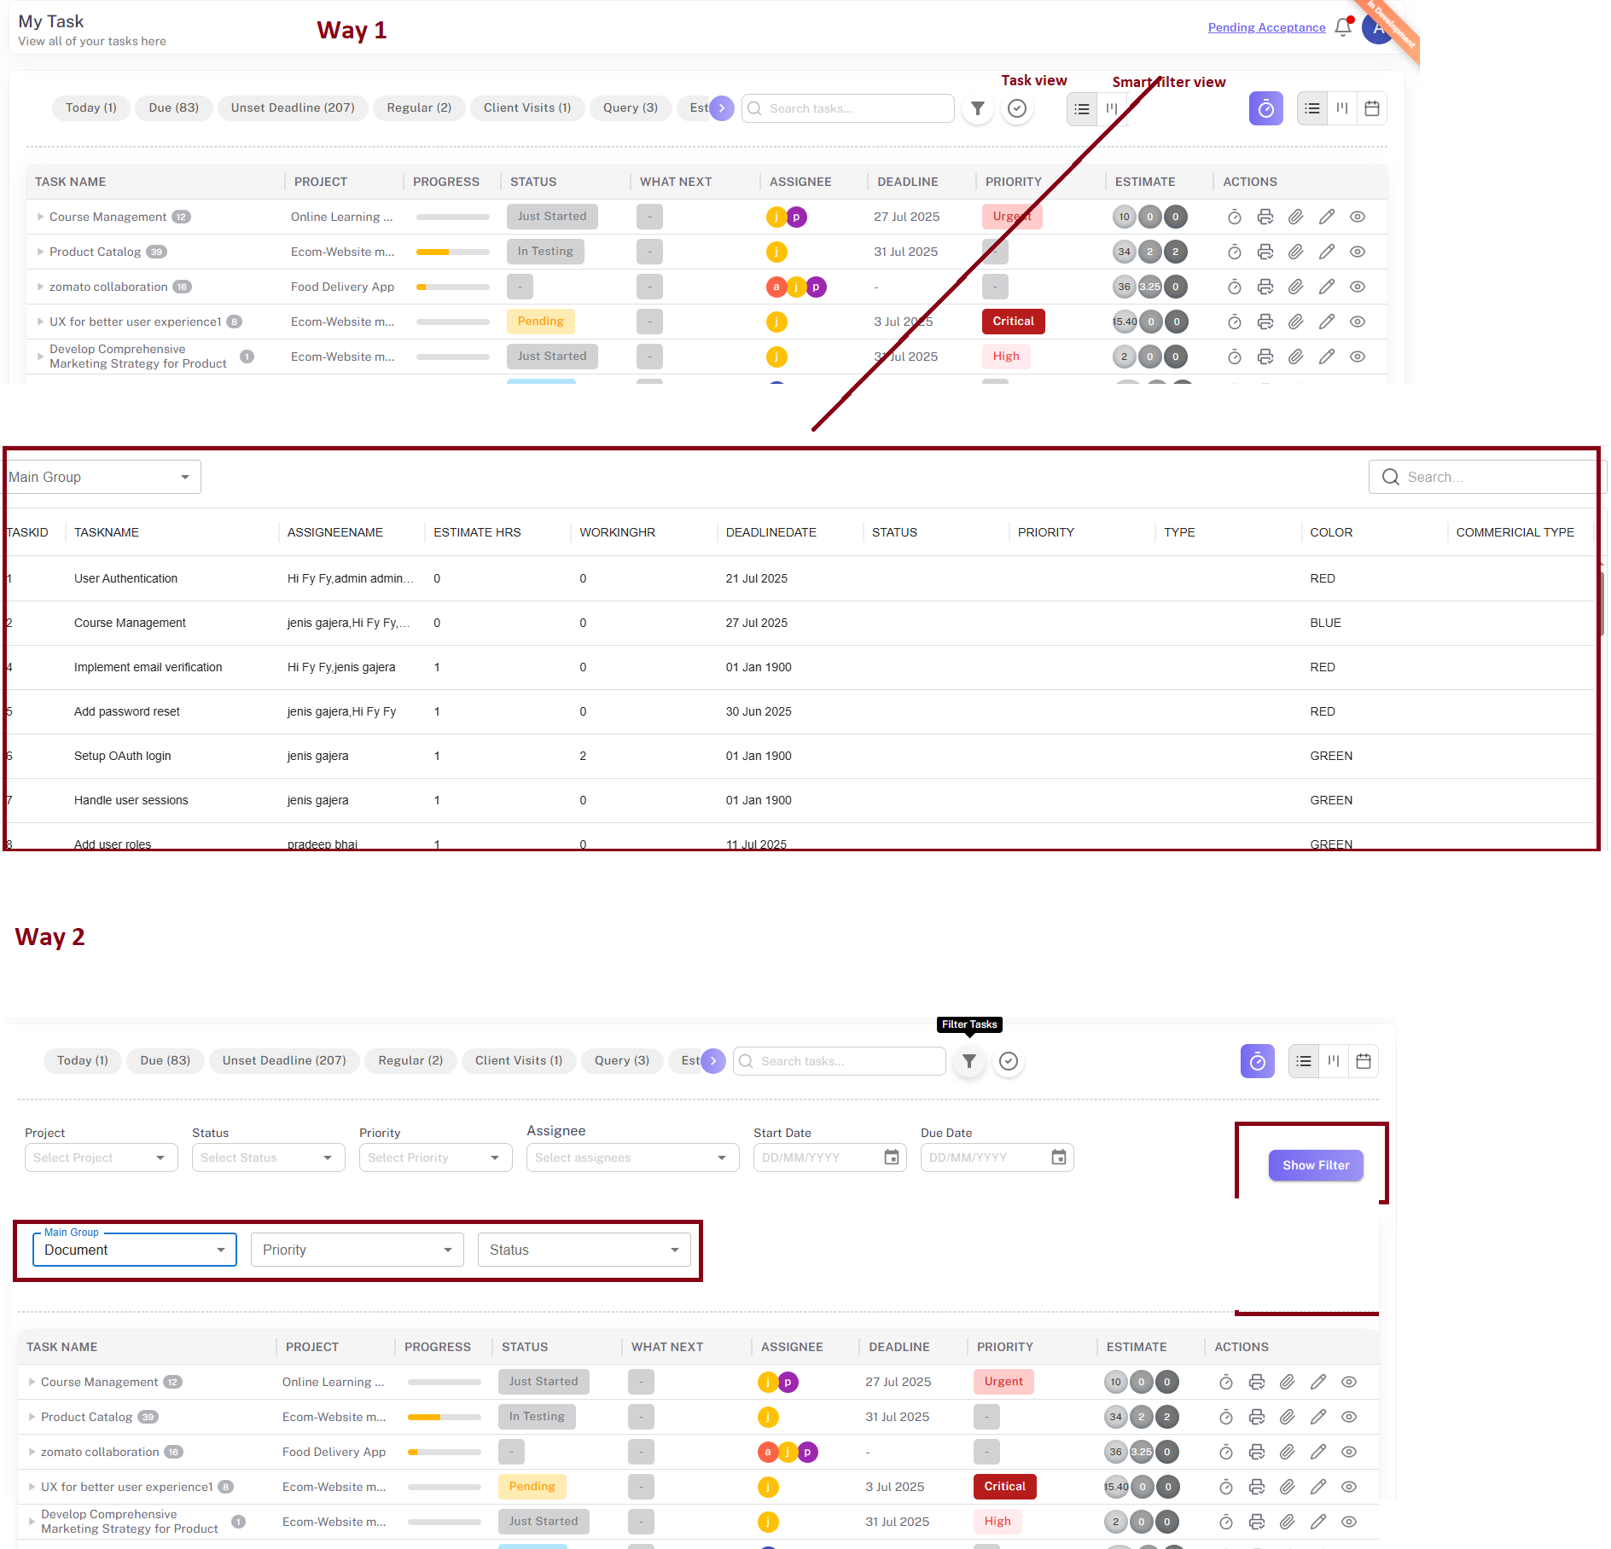Expand the zomato collaboration row in top table
Image resolution: width=1611 pixels, height=1549 pixels.
tap(40, 287)
